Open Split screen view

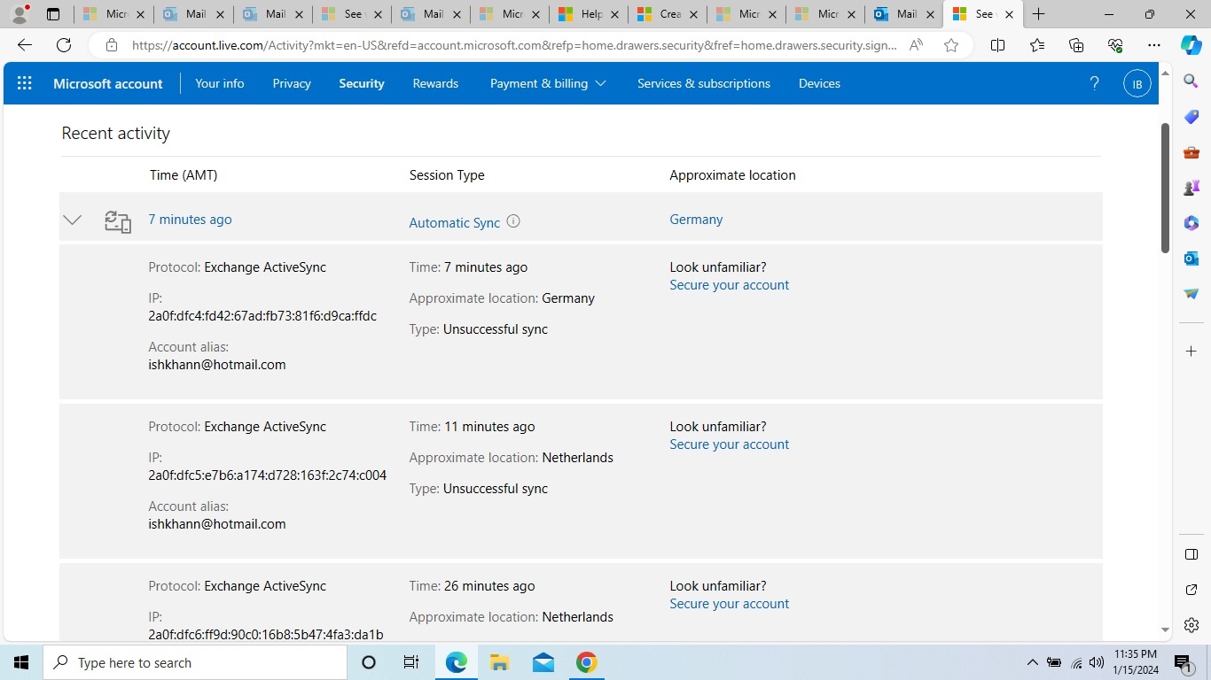[x=997, y=45]
